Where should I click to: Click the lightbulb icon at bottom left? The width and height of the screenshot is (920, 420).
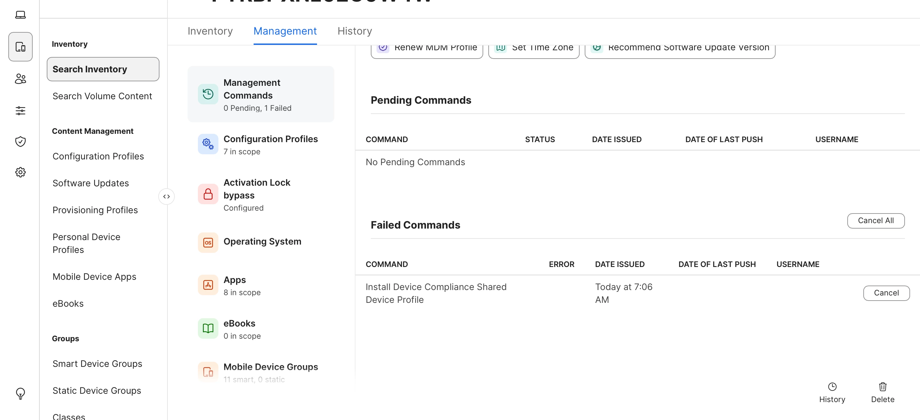pyautogui.click(x=20, y=393)
